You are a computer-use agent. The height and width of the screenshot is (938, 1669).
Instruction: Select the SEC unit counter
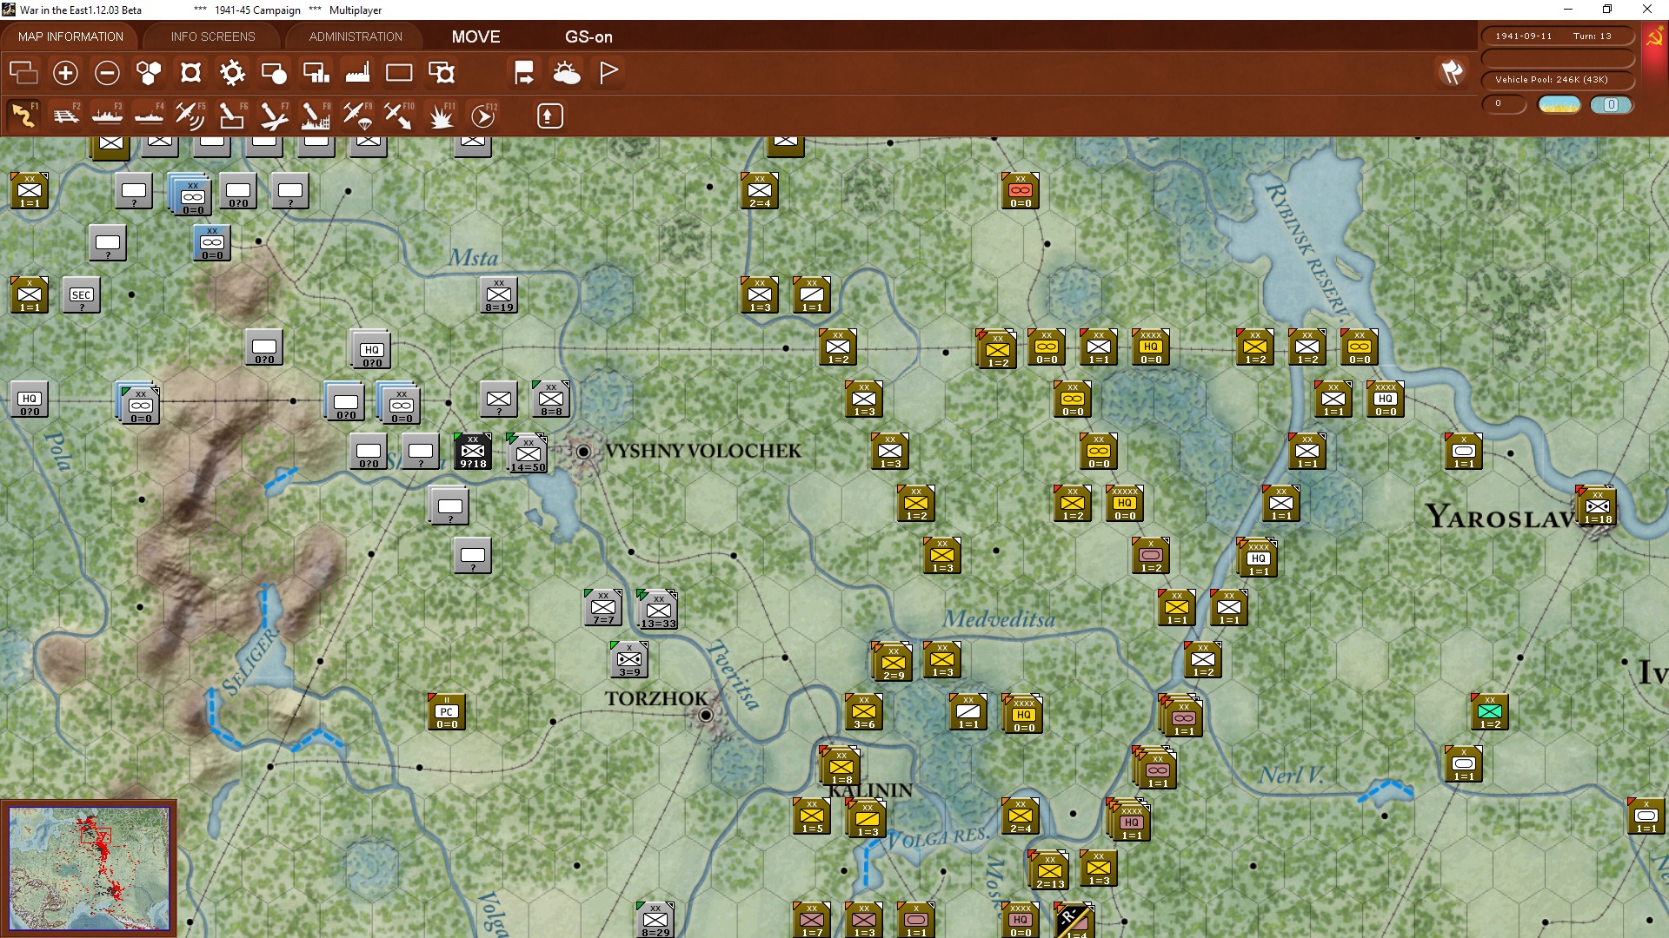click(x=82, y=295)
